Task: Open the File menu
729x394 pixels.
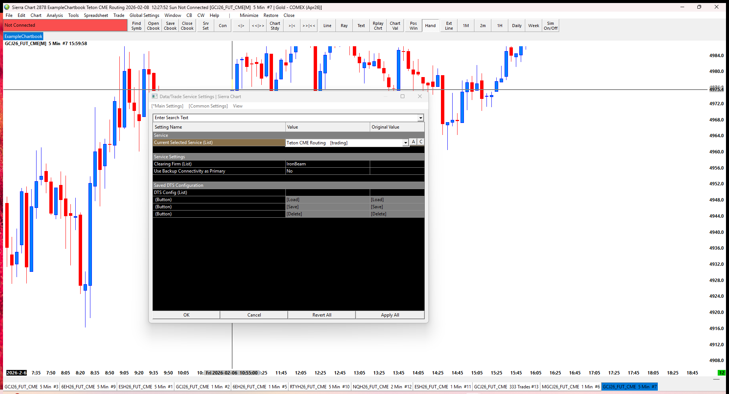Action: coord(9,15)
